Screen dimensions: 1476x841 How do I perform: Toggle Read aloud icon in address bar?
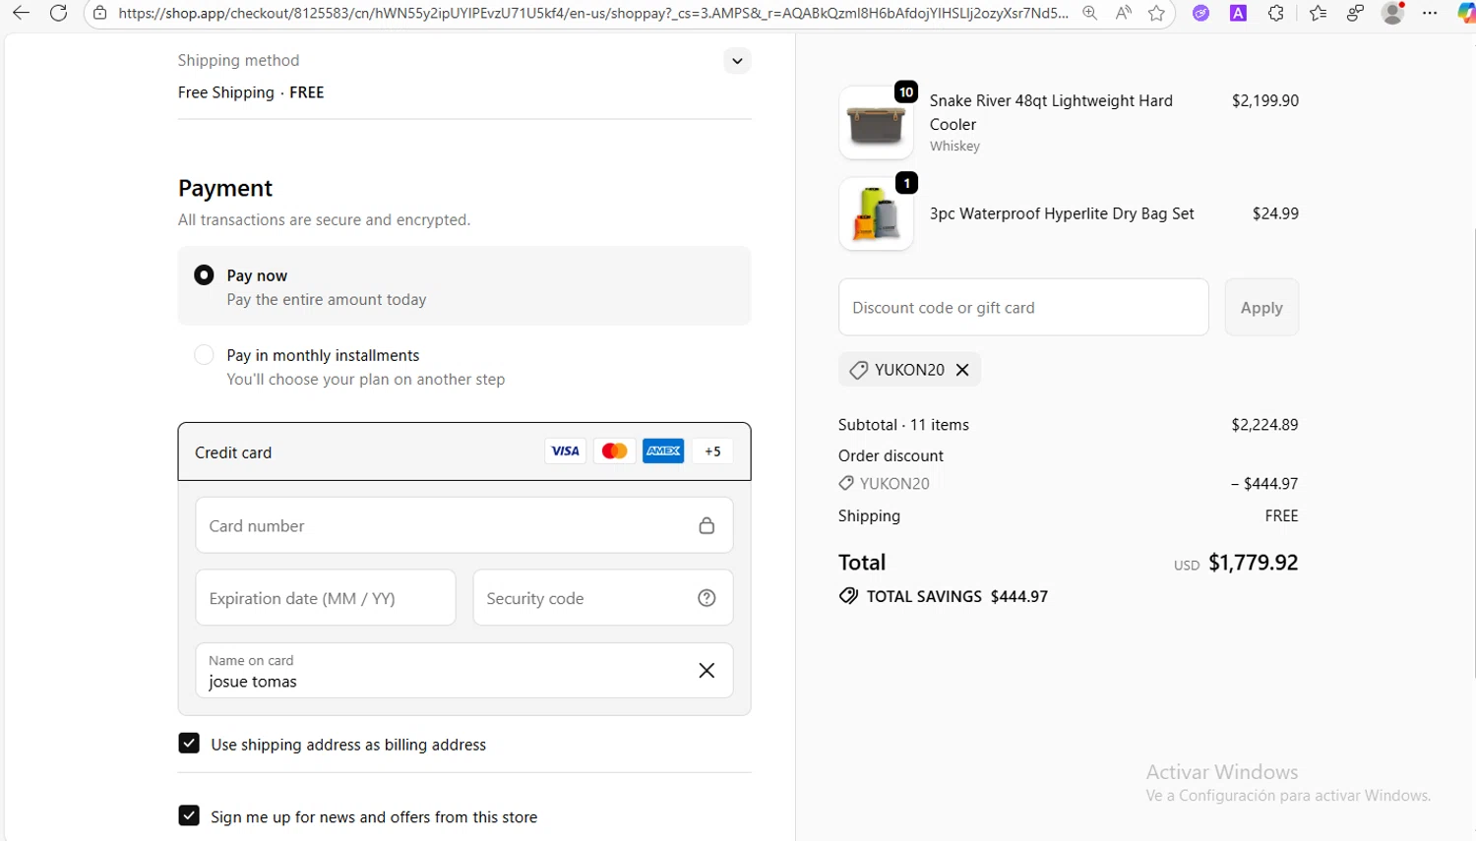tap(1123, 13)
